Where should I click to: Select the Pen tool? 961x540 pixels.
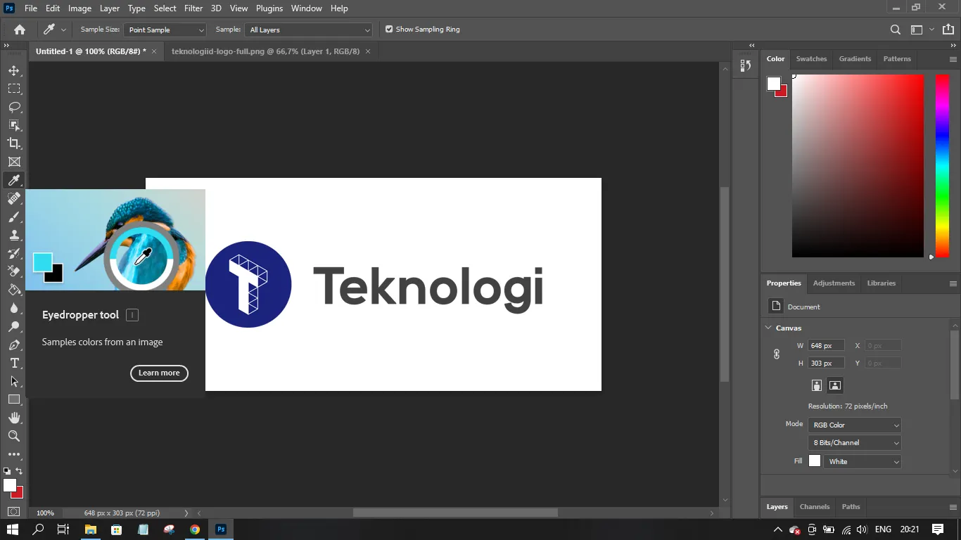click(x=14, y=345)
